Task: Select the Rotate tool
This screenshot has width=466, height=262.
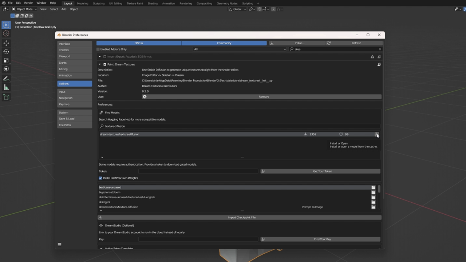Action: click(x=6, y=52)
